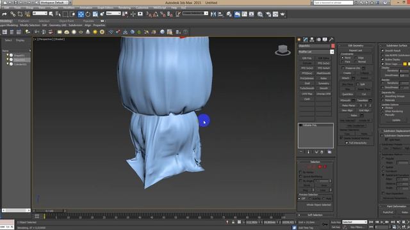The width and height of the screenshot is (410, 230).
Task: Open the Modify command panel tab
Action: (x=306, y=40)
